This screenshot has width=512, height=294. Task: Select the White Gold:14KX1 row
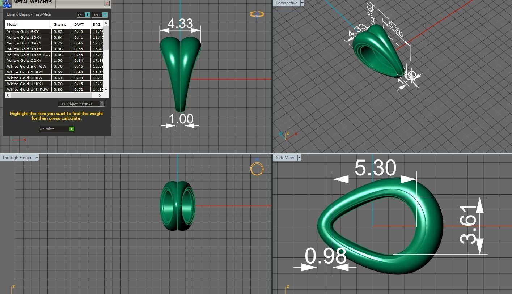coord(54,84)
